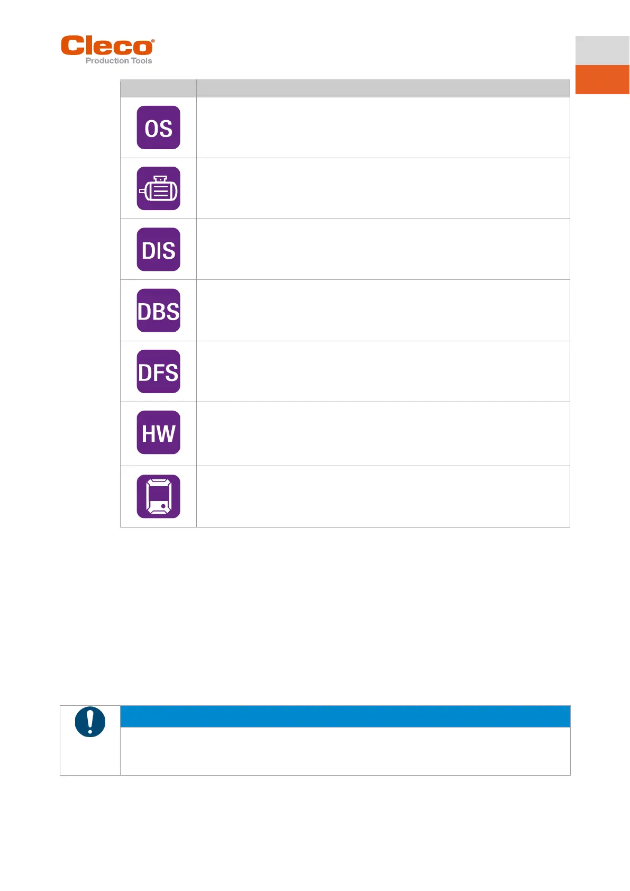
Task: Select the gray section tab above the orange one
Action: point(602,50)
